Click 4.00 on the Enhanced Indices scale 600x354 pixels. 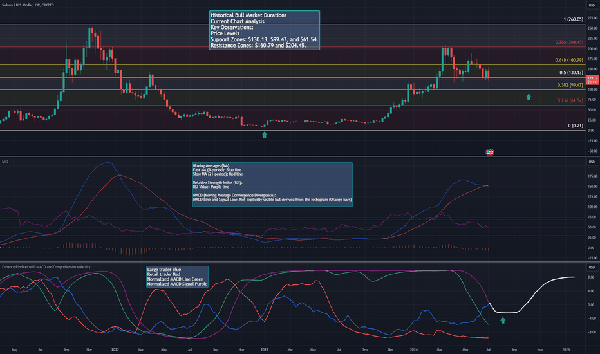[x=591, y=291]
